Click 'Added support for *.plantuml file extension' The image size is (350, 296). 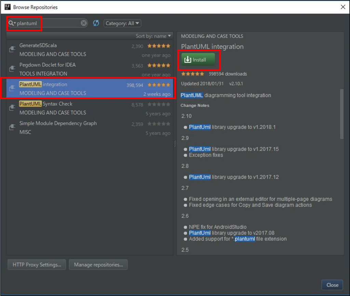tap(238, 239)
